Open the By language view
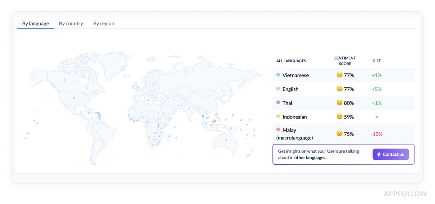This screenshot has width=435, height=204. point(35,23)
